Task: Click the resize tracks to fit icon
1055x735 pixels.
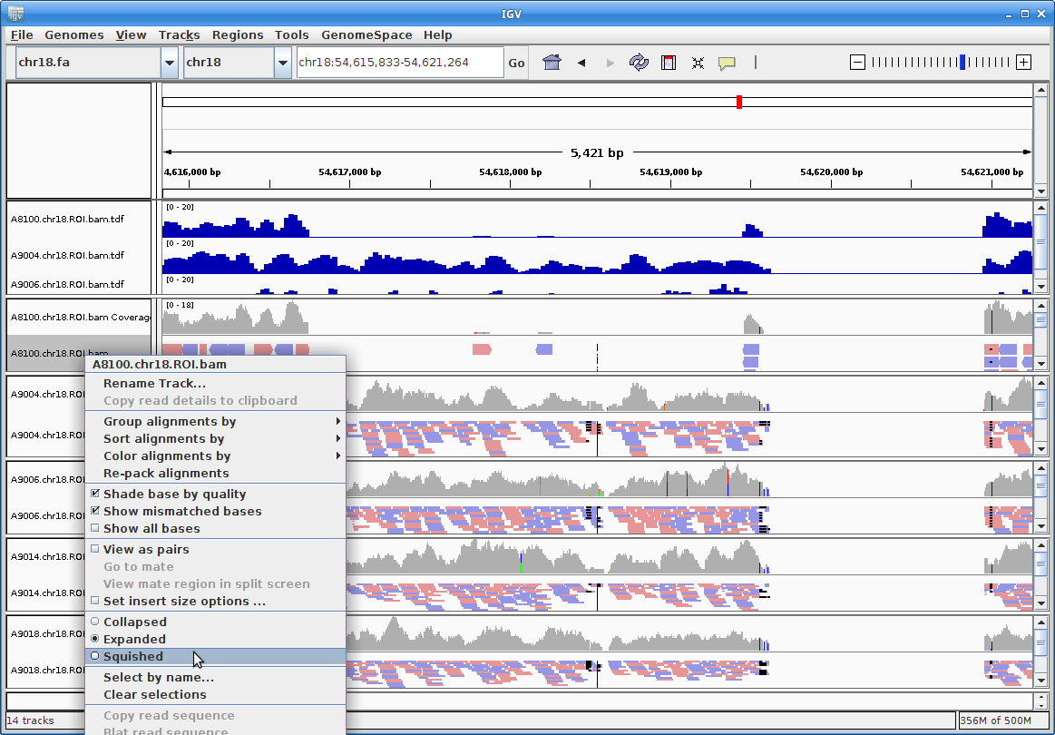Action: 698,62
